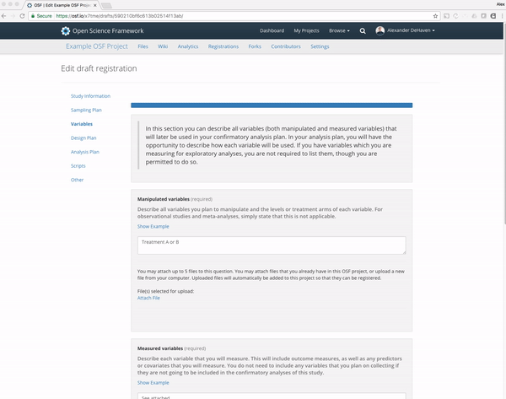This screenshot has width=506, height=399.
Task: Bookmark this page with the star icon
Action: coord(435,16)
